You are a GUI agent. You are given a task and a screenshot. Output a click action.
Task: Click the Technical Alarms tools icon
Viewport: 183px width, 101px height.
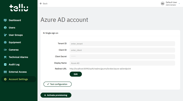(5, 57)
